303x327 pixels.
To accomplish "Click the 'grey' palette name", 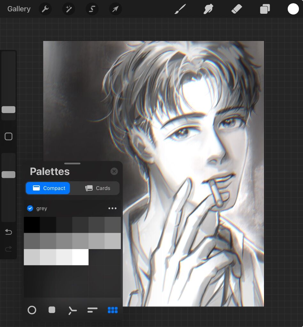I will click(42, 208).
